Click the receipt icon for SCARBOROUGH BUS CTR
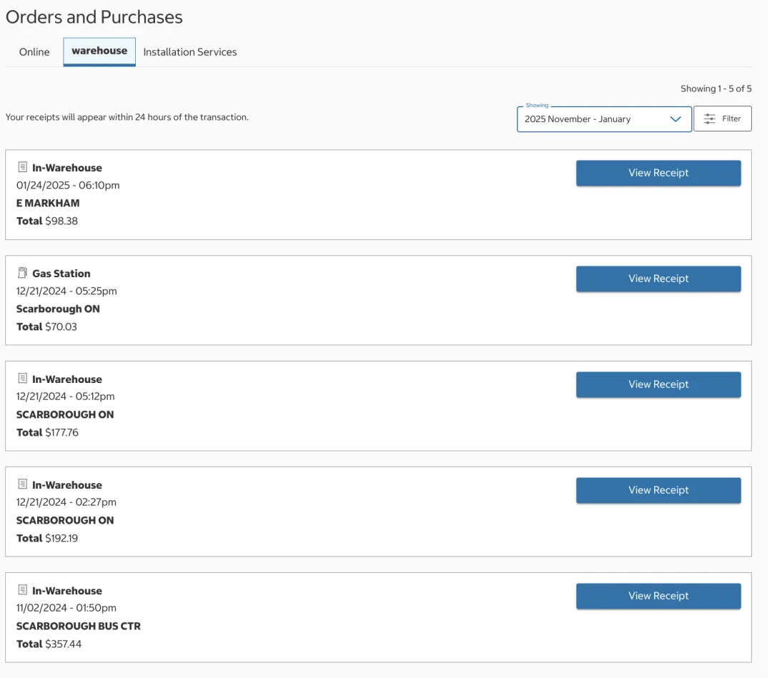The width and height of the screenshot is (772, 678). (23, 590)
